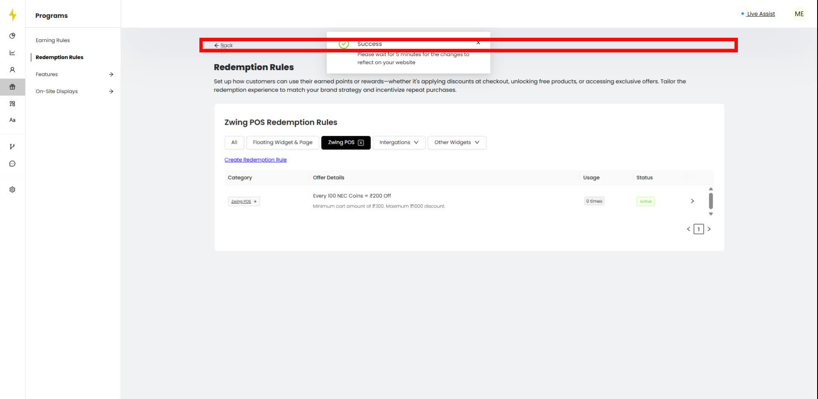Switch to Earning Rules

click(52, 40)
